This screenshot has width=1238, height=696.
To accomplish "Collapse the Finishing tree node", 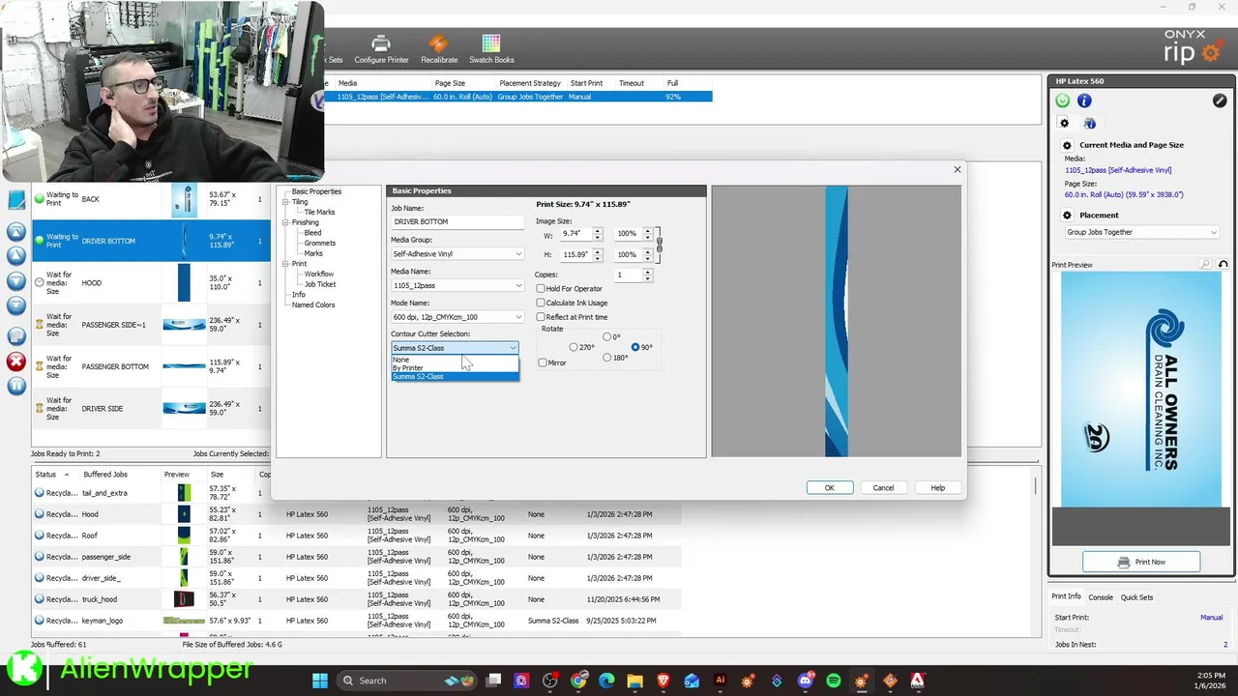I will (285, 222).
